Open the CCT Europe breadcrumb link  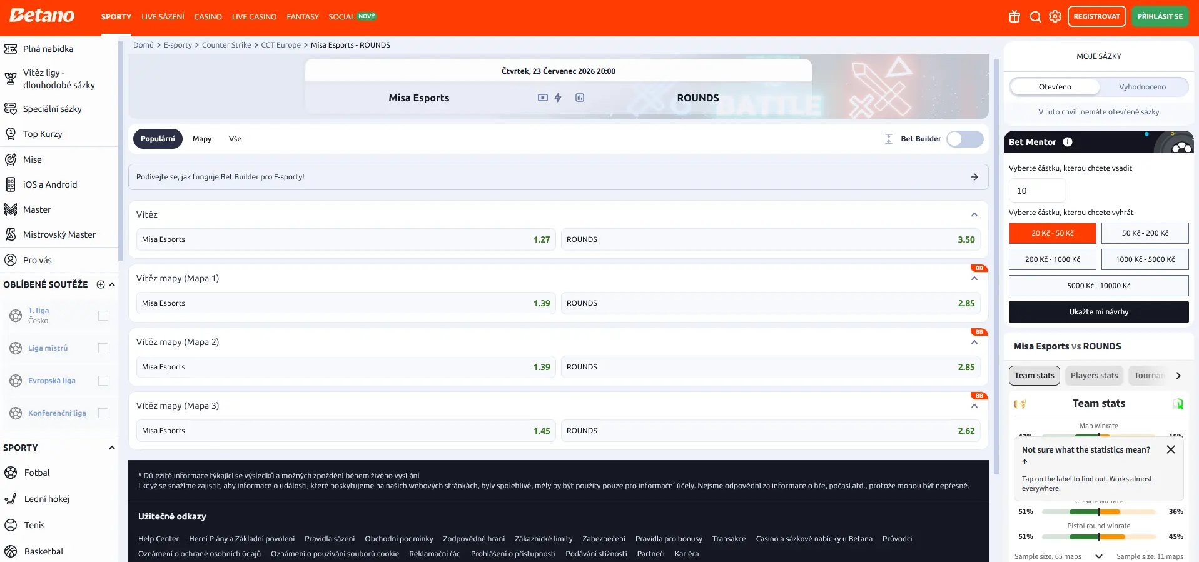(x=281, y=45)
